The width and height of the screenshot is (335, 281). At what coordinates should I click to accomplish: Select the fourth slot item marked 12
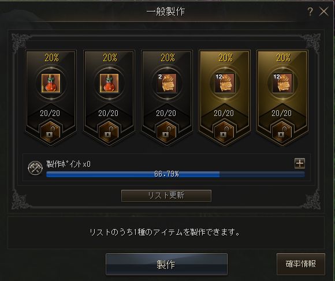[225, 83]
